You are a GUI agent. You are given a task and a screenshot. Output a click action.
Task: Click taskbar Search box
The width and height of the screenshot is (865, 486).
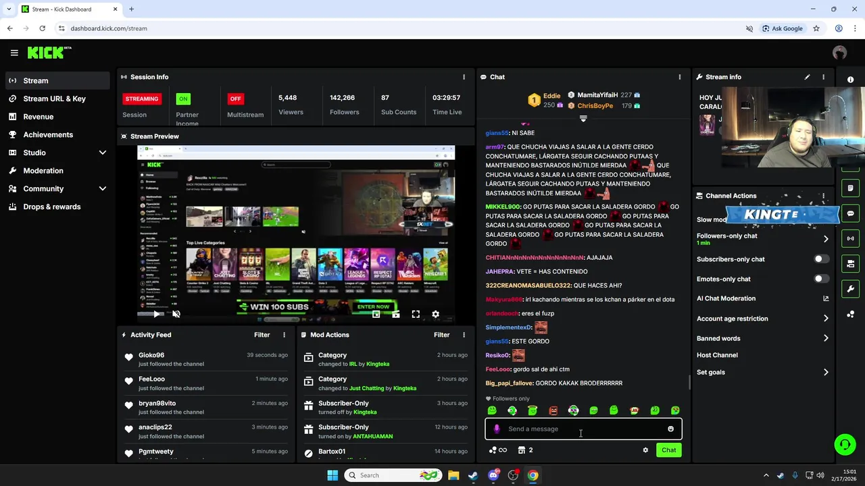[393, 475]
